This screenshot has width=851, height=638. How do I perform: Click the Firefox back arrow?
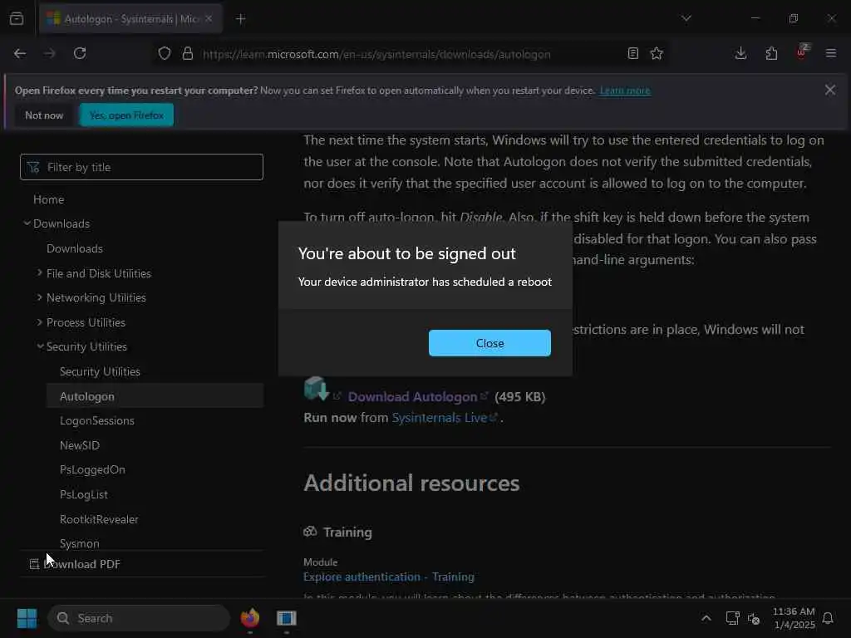[20, 54]
